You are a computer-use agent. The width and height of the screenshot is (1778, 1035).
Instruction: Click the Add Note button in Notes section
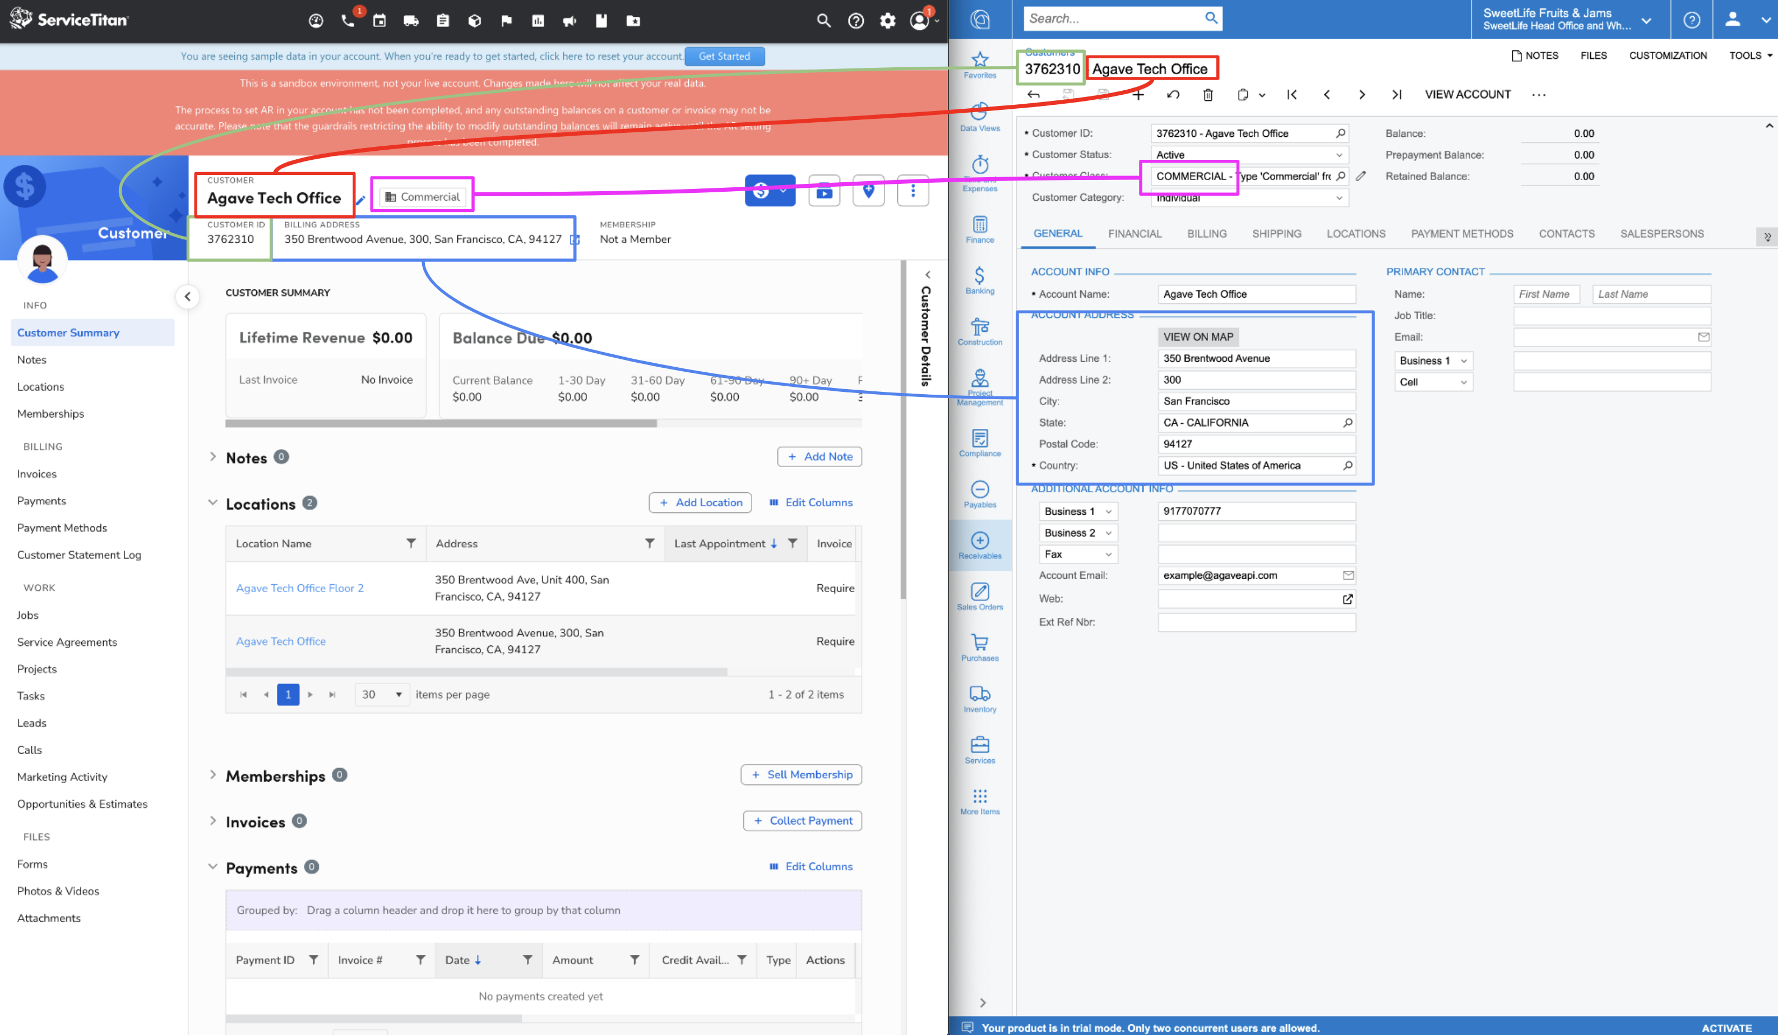tap(819, 456)
